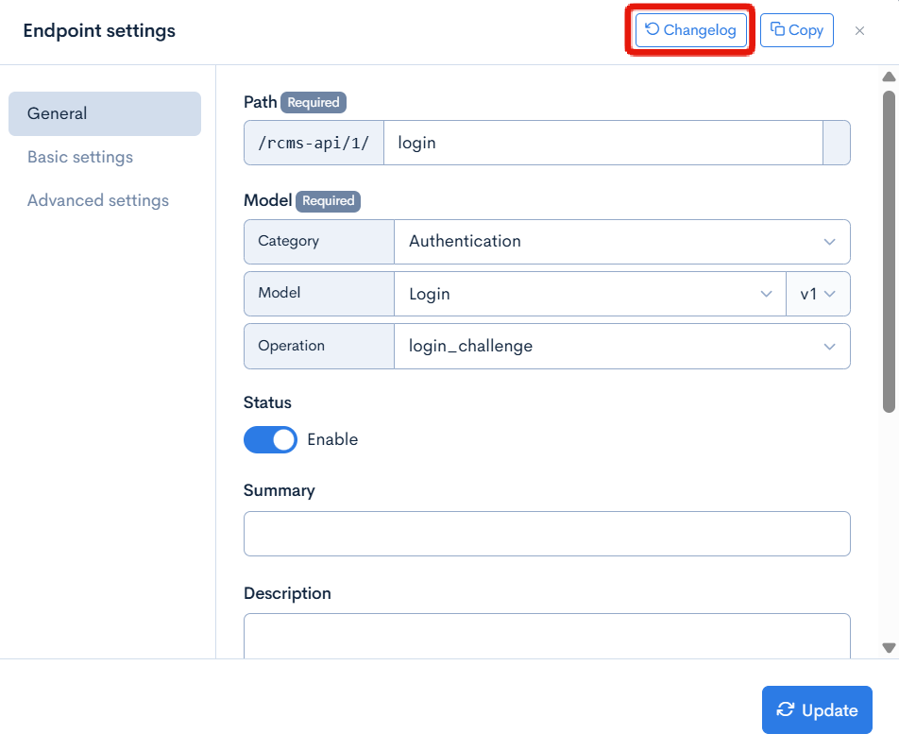The width and height of the screenshot is (899, 751).
Task: Click the path input containing login
Action: tap(602, 143)
